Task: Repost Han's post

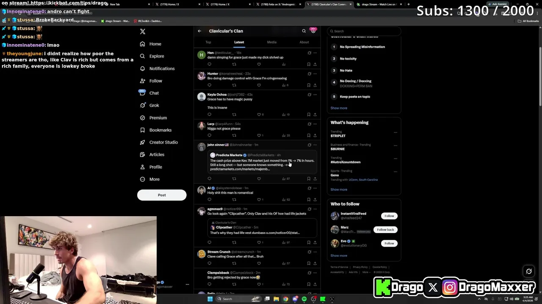Action: pyautogui.click(x=234, y=64)
